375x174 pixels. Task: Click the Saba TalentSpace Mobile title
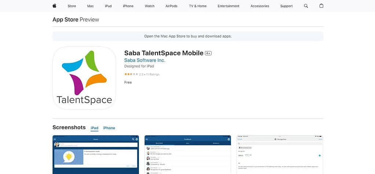164,53
